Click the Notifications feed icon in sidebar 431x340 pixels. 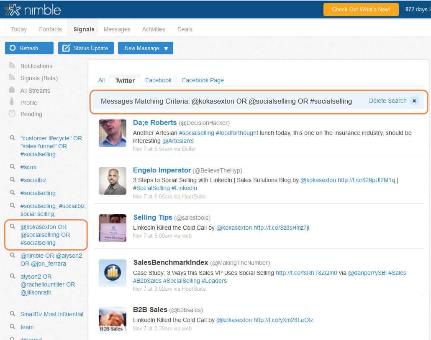tap(12, 66)
